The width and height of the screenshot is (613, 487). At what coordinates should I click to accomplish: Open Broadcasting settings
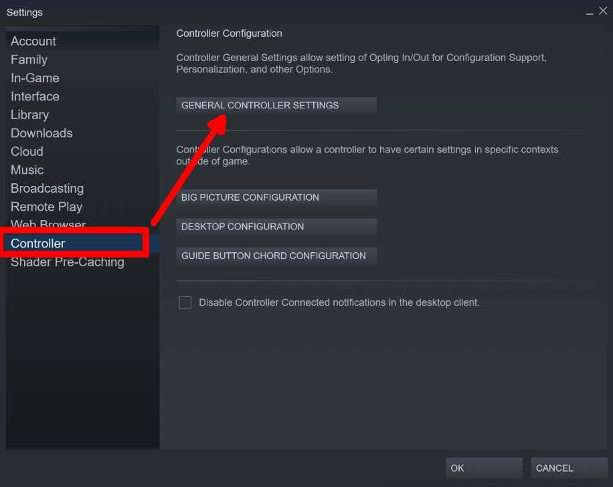pos(47,188)
